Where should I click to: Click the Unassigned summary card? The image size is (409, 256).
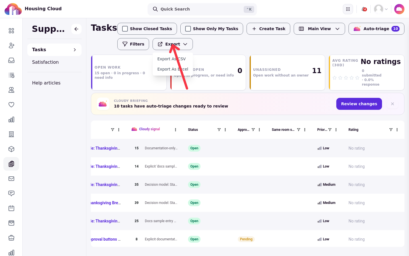[287, 73]
